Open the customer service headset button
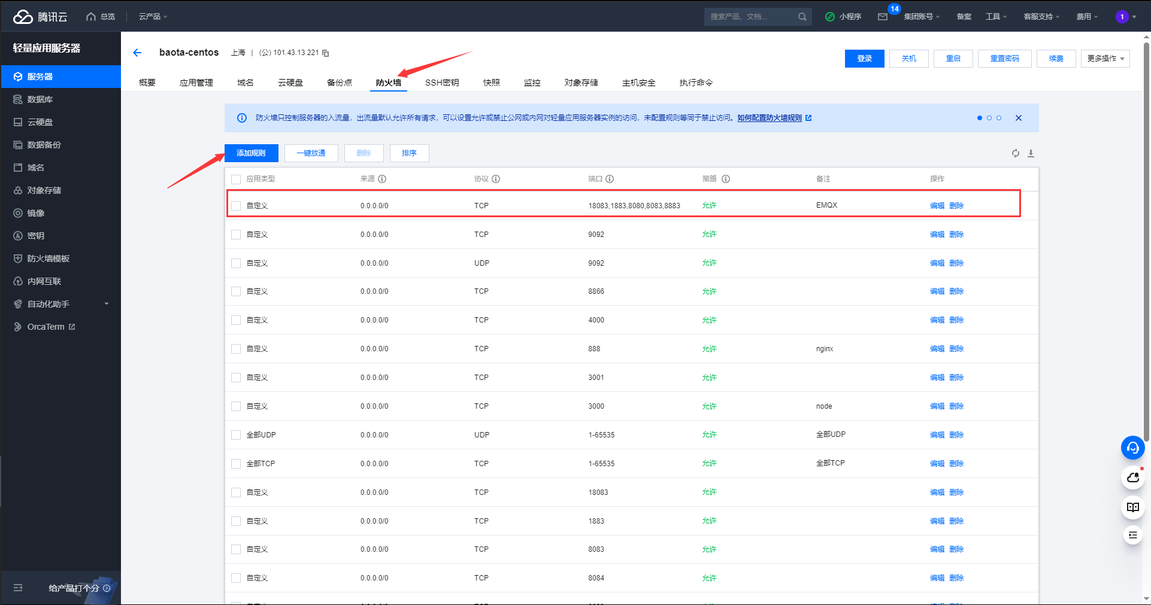The height and width of the screenshot is (605, 1151). 1132,448
